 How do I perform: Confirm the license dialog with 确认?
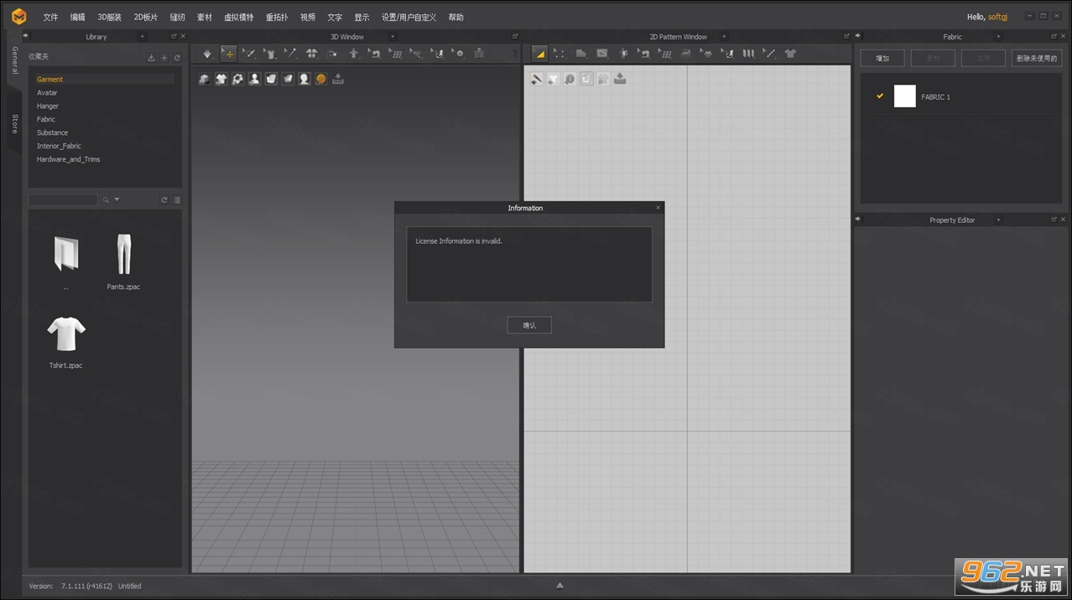click(x=529, y=325)
